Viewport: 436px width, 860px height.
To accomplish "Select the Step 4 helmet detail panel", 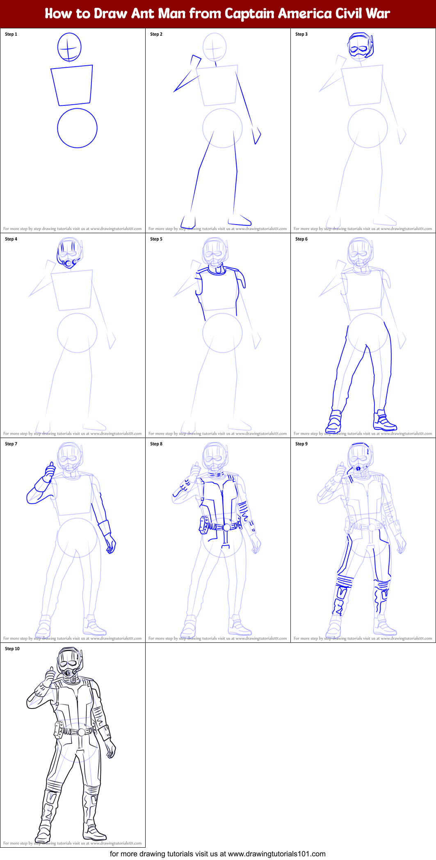I will (x=73, y=335).
